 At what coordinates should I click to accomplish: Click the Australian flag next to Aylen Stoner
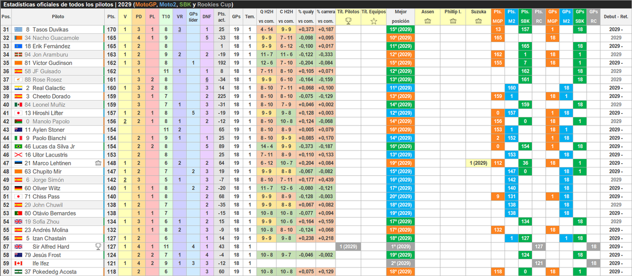18,130
